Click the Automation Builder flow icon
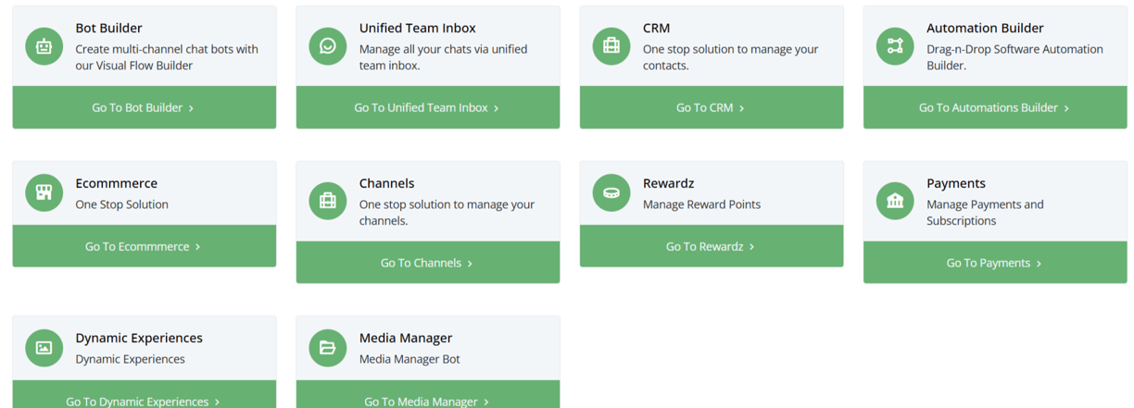The height and width of the screenshot is (408, 1134). [x=894, y=46]
